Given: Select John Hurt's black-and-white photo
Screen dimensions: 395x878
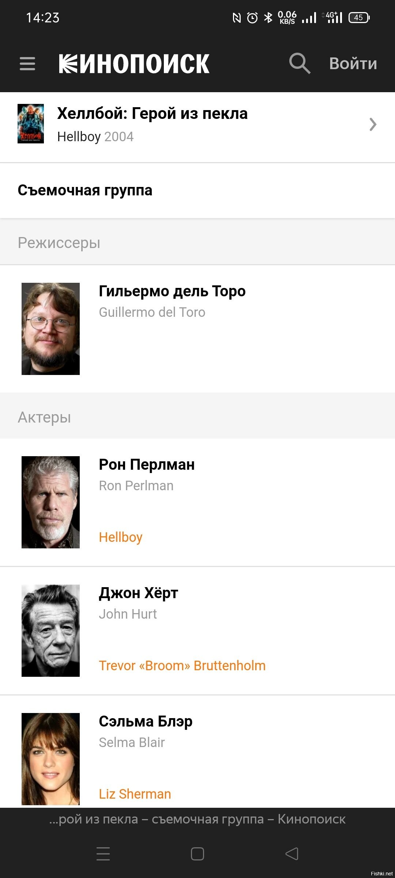Looking at the screenshot, I should coord(50,630).
